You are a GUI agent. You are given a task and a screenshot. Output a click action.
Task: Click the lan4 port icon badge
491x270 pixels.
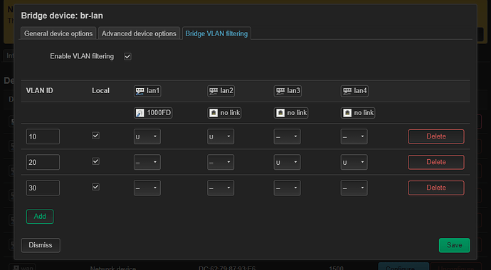(x=354, y=91)
